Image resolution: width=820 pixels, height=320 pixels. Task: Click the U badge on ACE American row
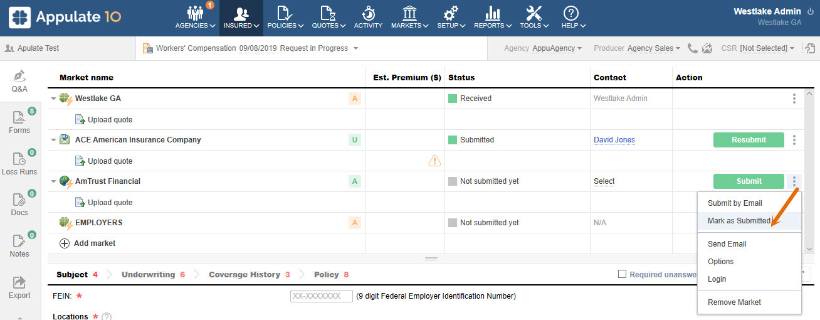[355, 140]
